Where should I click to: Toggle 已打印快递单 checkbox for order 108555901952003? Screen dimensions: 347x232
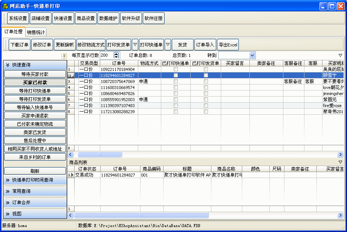(176, 100)
